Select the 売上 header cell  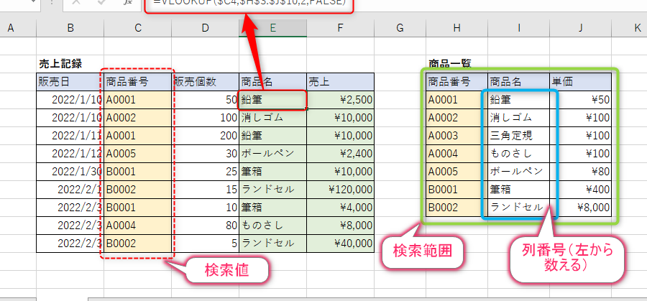(341, 82)
